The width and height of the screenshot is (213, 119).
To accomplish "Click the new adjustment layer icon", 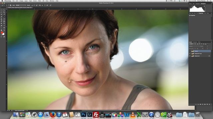I will (203, 104).
